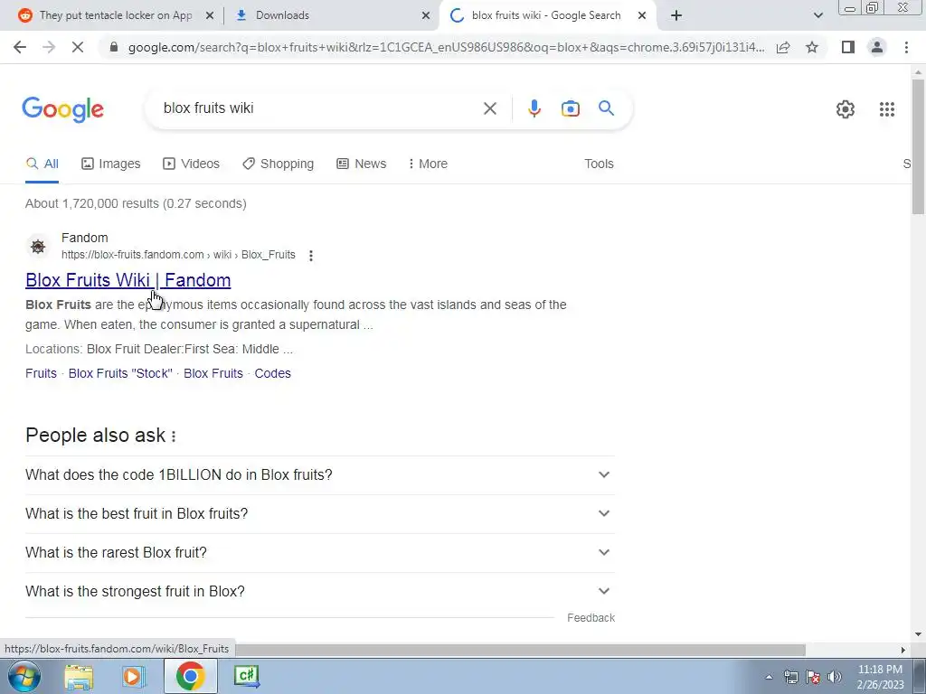Viewport: 926px width, 694px height.
Task: Open tab search chevron in title bar
Action: point(817,15)
